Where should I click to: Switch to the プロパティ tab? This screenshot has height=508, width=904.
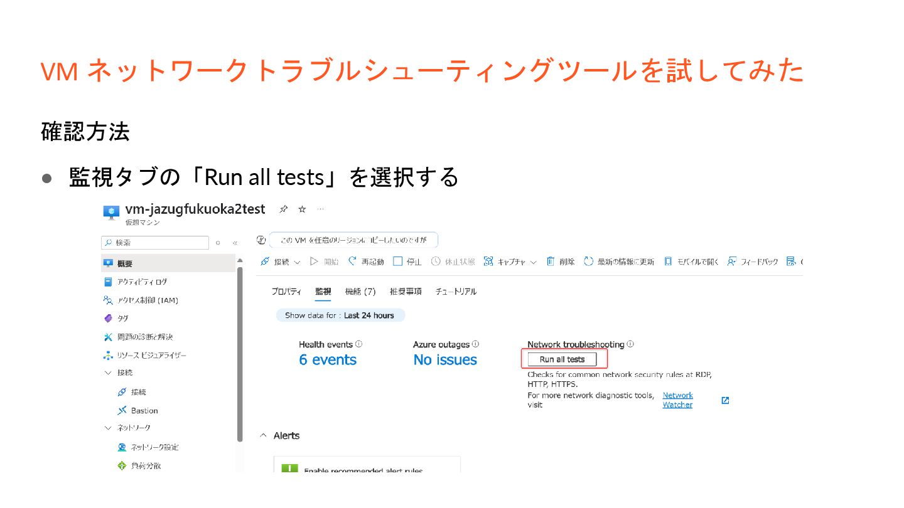tap(286, 292)
